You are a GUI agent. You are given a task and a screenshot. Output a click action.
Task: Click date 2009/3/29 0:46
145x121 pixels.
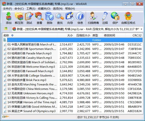(114, 45)
